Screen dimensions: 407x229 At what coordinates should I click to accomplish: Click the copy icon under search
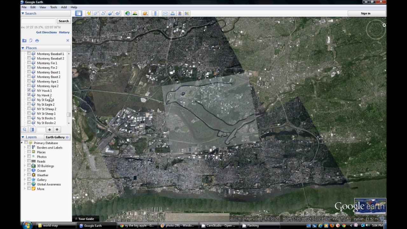tap(31, 40)
